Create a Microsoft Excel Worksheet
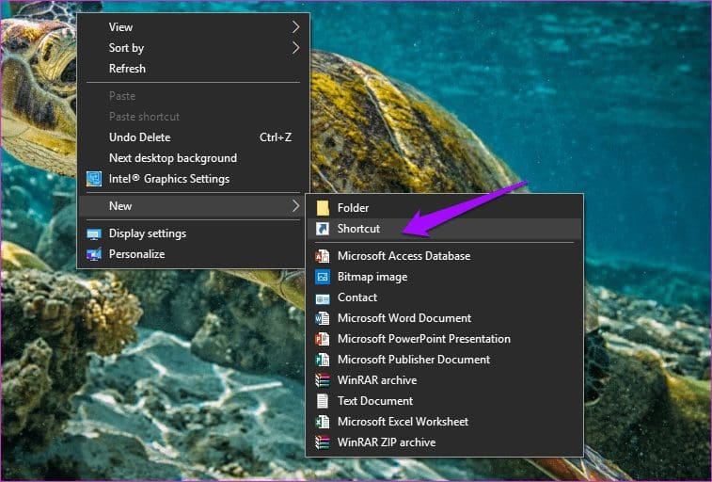This screenshot has width=712, height=482. coord(445,422)
